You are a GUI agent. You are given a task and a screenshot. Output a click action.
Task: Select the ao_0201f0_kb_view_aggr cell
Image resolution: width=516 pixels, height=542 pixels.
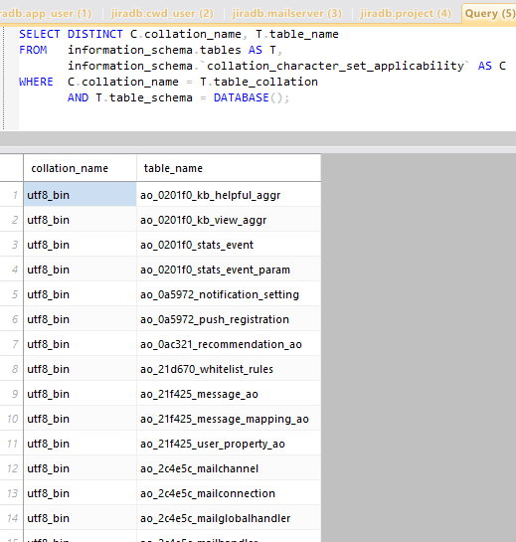point(229,220)
